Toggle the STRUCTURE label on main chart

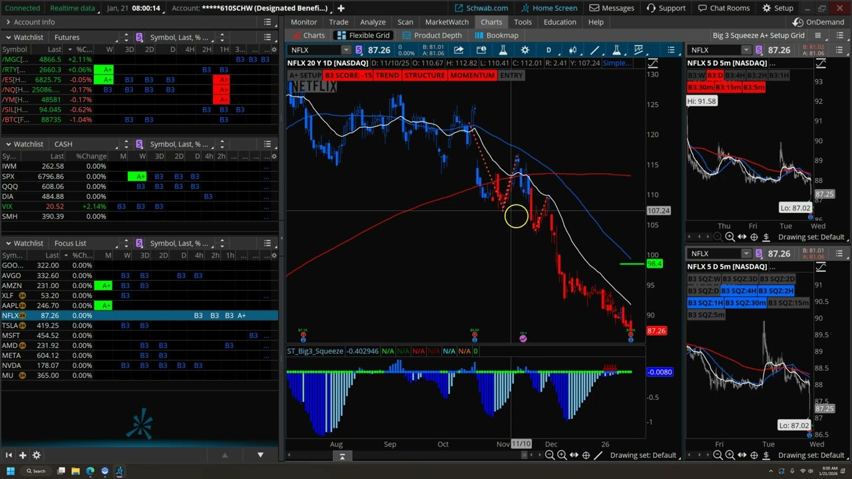click(424, 75)
